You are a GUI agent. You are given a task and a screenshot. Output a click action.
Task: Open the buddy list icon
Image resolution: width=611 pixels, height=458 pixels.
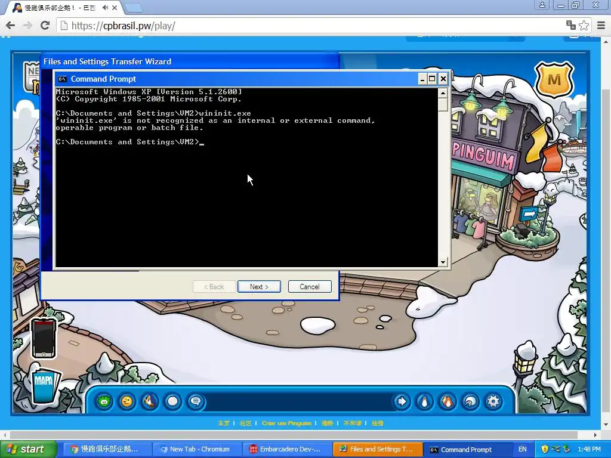(448, 401)
